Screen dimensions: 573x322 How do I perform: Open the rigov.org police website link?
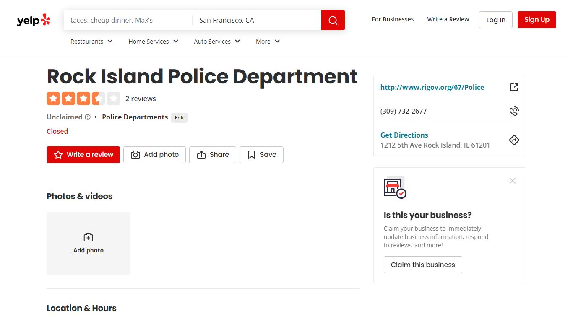pyautogui.click(x=432, y=87)
